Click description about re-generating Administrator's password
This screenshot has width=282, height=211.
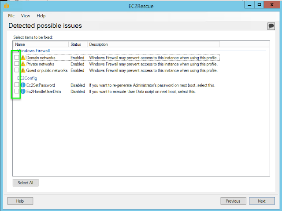[x=152, y=85]
